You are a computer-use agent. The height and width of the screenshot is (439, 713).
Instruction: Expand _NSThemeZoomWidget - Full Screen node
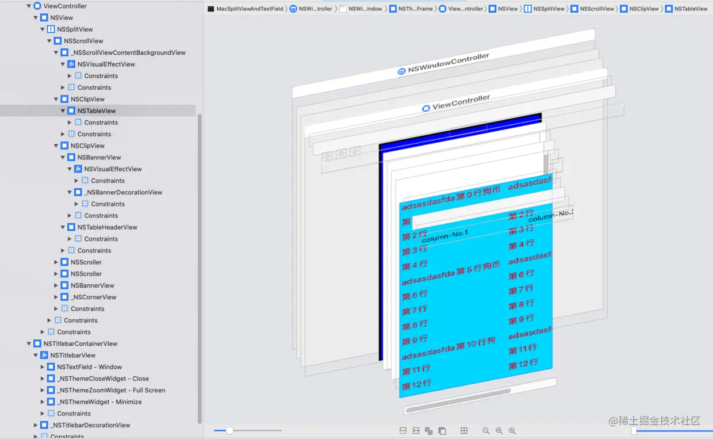pos(43,390)
